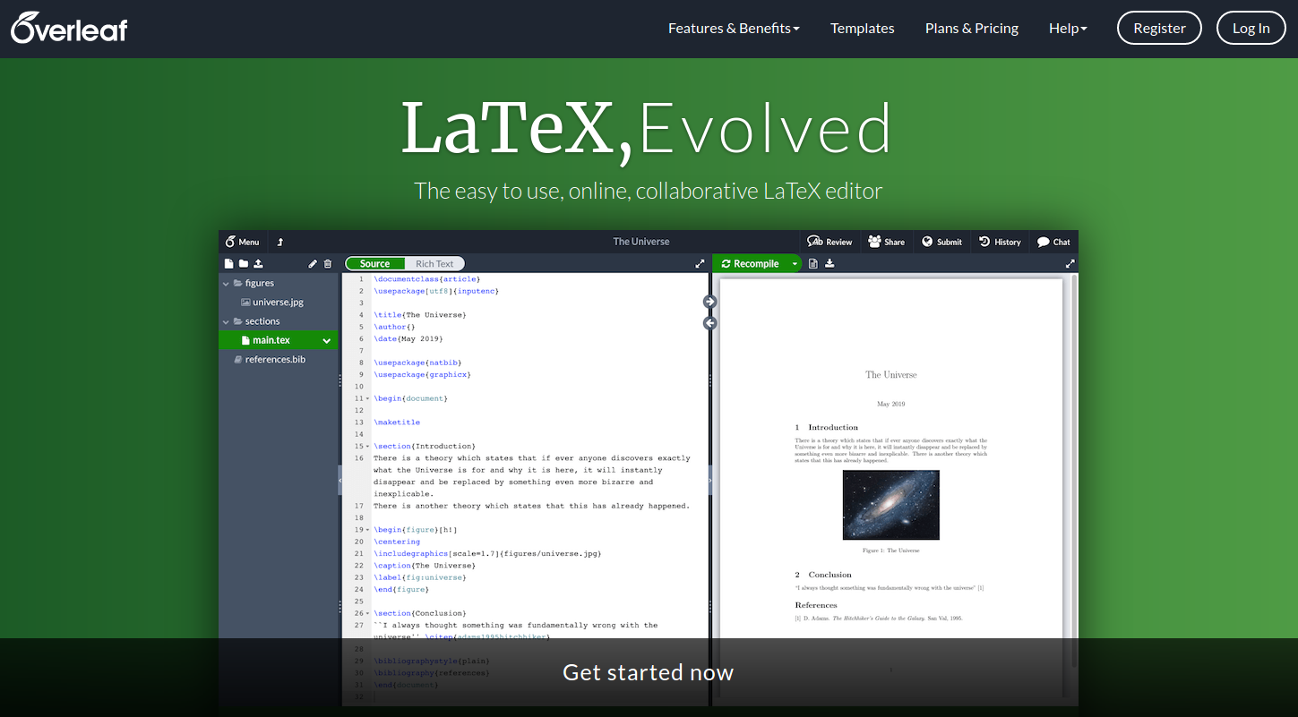This screenshot has height=717, width=1298.
Task: Go to the Templates page
Action: pos(862,28)
